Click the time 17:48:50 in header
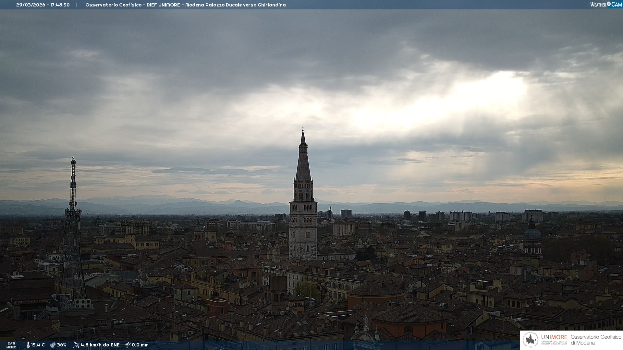Viewport: 623px width, 350px height. click(60, 5)
